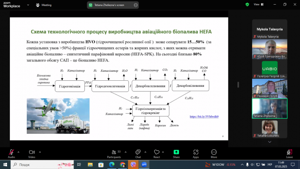Image resolution: width=300 pixels, height=169 pixels.
Task: Open File Explorer from taskbar
Action: 90,165
